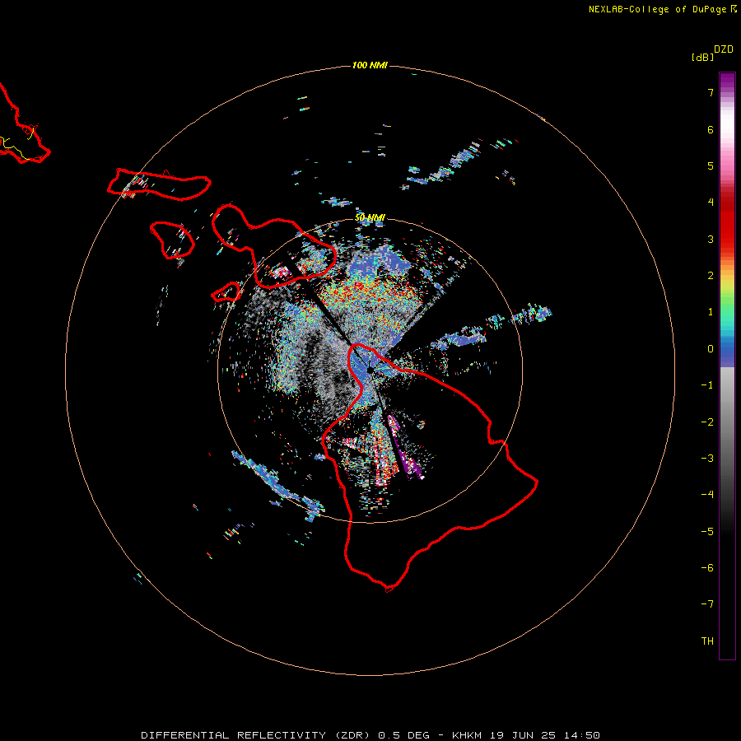Click the -4 value on the colorbar scale
Screen dimensions: 741x741
coord(707,495)
